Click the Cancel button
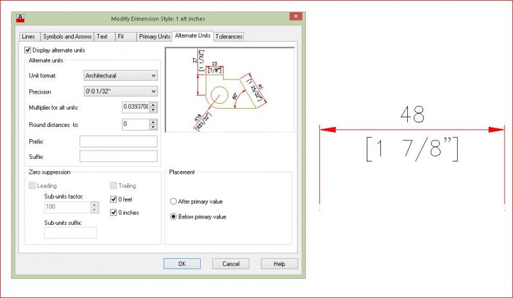Viewport: 513px width, 298px height. click(x=231, y=263)
